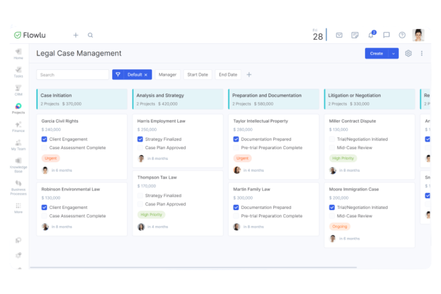Screen dimensions: 441x294
Task: Go to Home in sidebar
Action: tap(18, 54)
